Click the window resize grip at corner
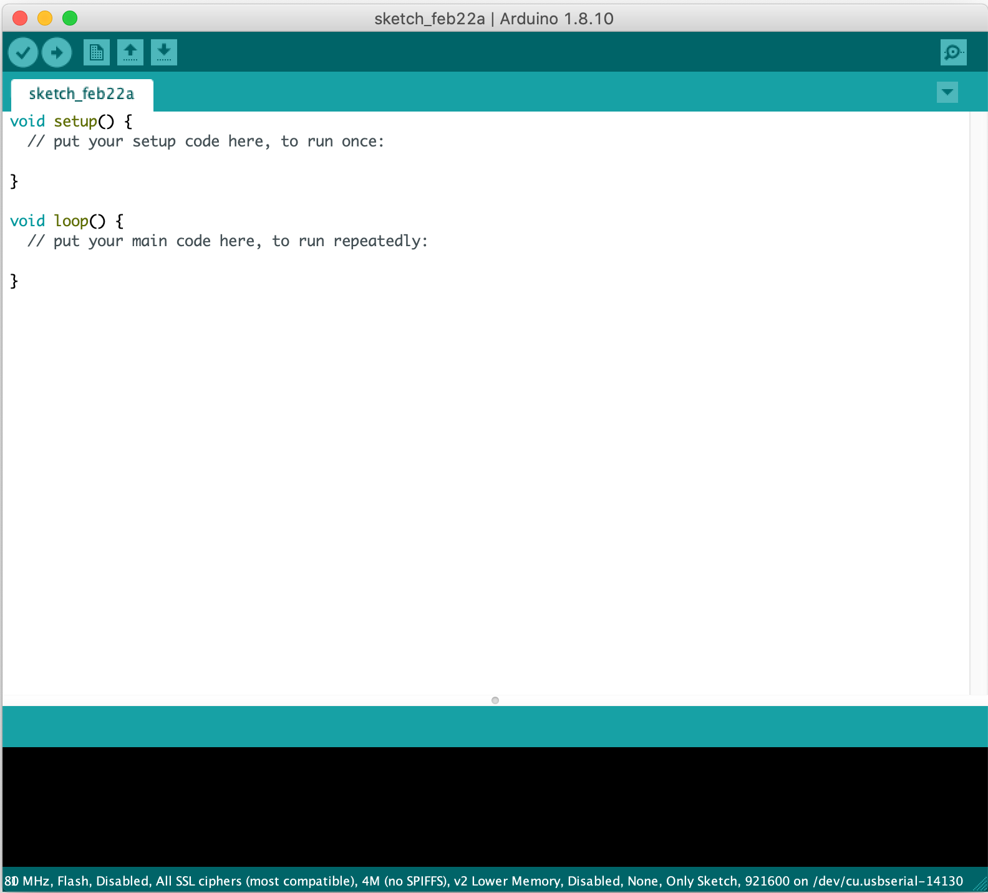Image resolution: width=988 pixels, height=893 pixels. (981, 885)
